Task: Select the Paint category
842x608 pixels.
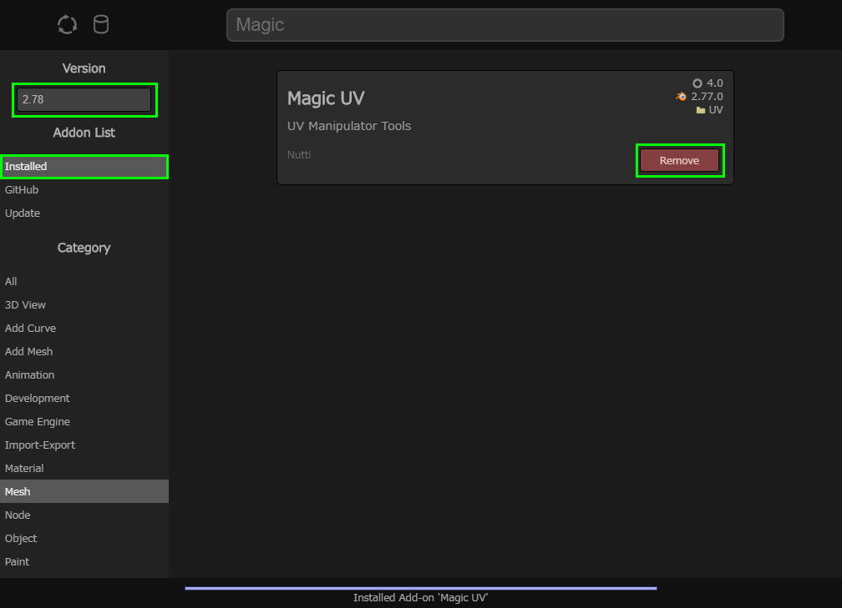Action: coord(84,562)
